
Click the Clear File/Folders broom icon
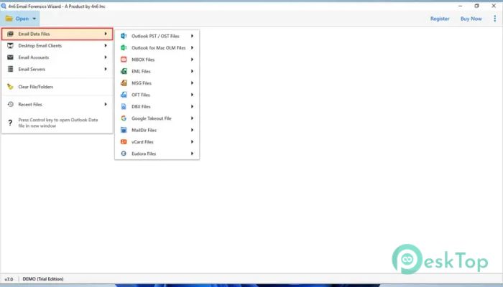[10, 87]
